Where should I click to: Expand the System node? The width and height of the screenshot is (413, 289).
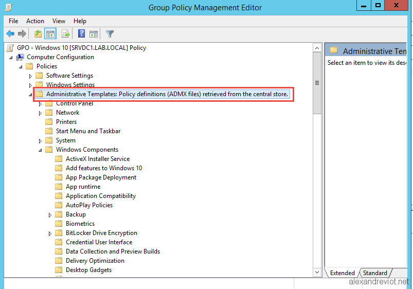[x=40, y=141]
